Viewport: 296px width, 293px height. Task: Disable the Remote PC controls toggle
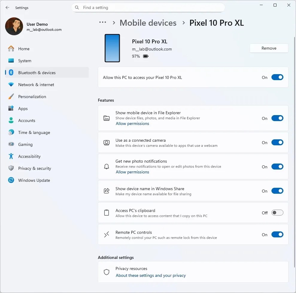(x=277, y=234)
